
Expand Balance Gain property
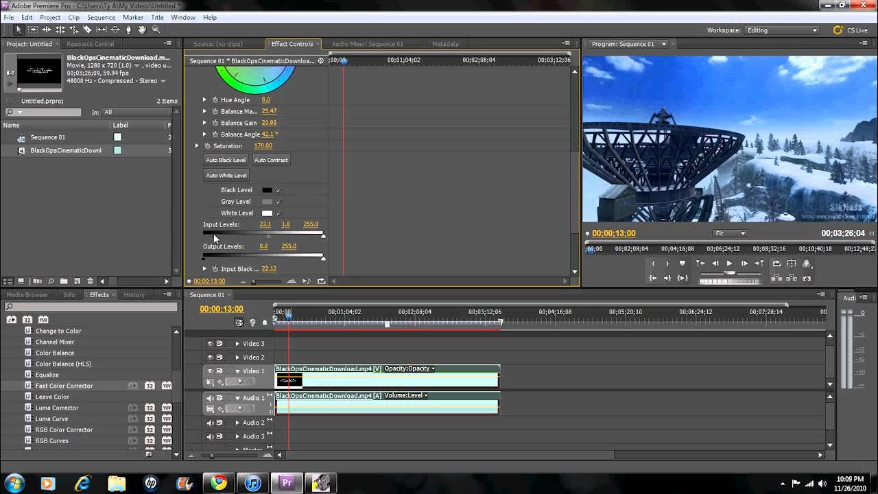[x=204, y=123]
